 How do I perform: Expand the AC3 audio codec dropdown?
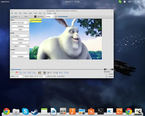coord(20,36)
